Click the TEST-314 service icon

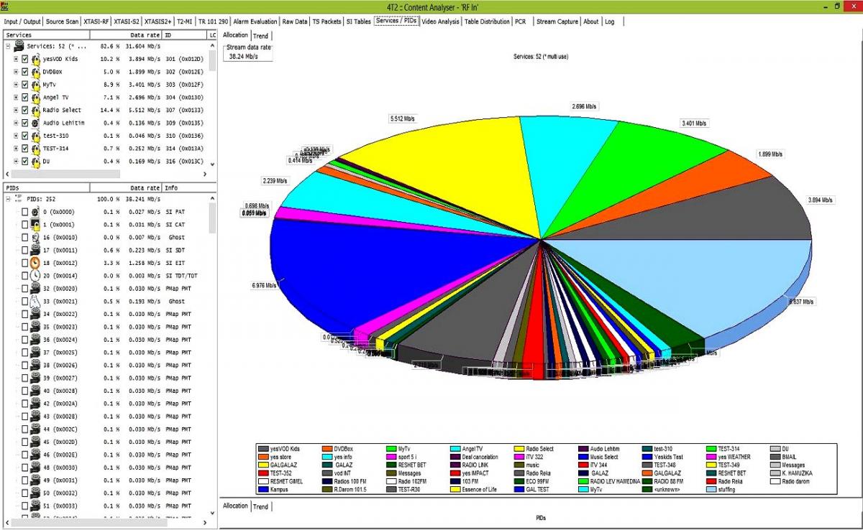(35, 148)
